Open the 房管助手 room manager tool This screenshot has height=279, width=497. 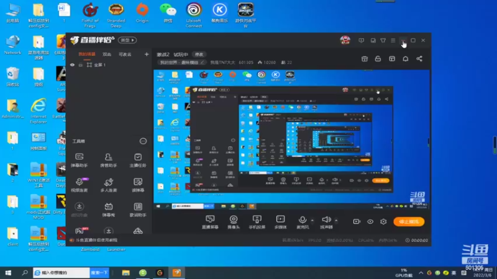coord(108,160)
